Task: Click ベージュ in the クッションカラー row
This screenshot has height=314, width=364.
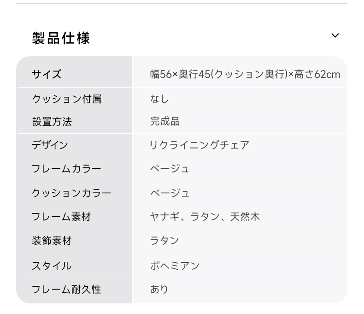Action: (x=170, y=193)
